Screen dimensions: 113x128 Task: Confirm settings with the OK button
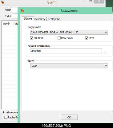[x=69, y=117]
